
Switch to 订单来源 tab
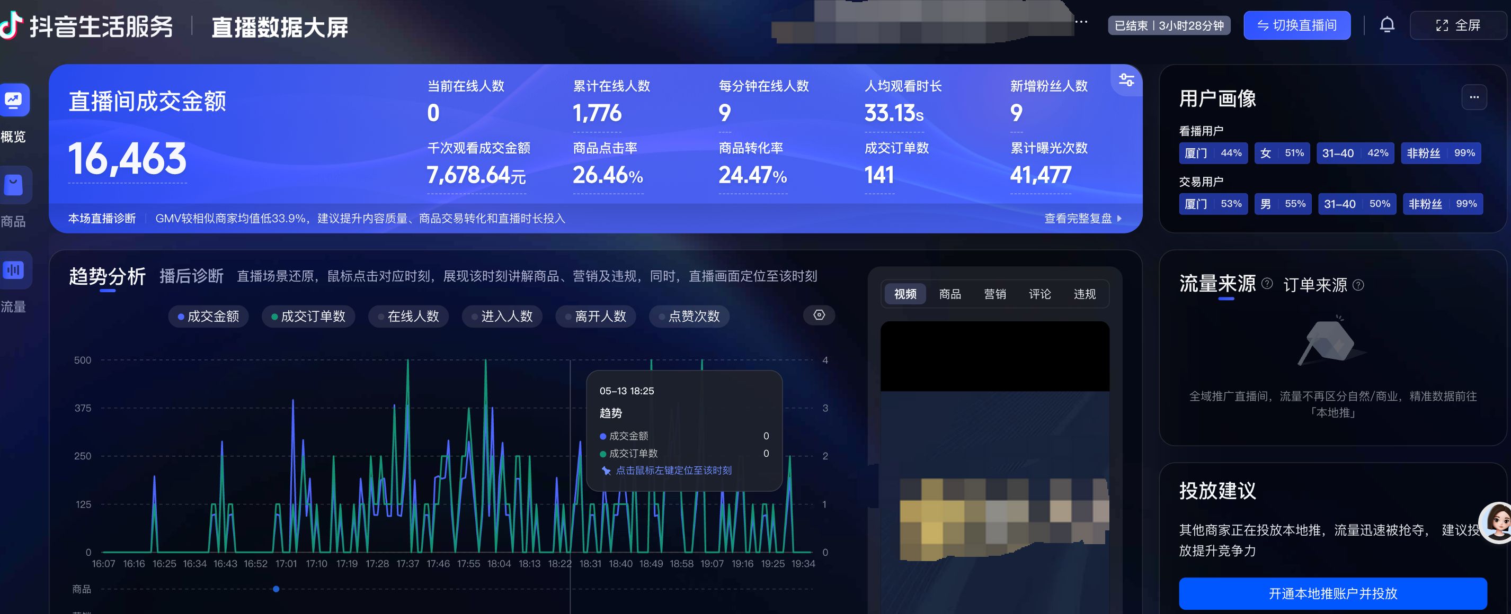(1315, 285)
